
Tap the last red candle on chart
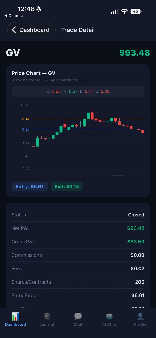click(143, 132)
